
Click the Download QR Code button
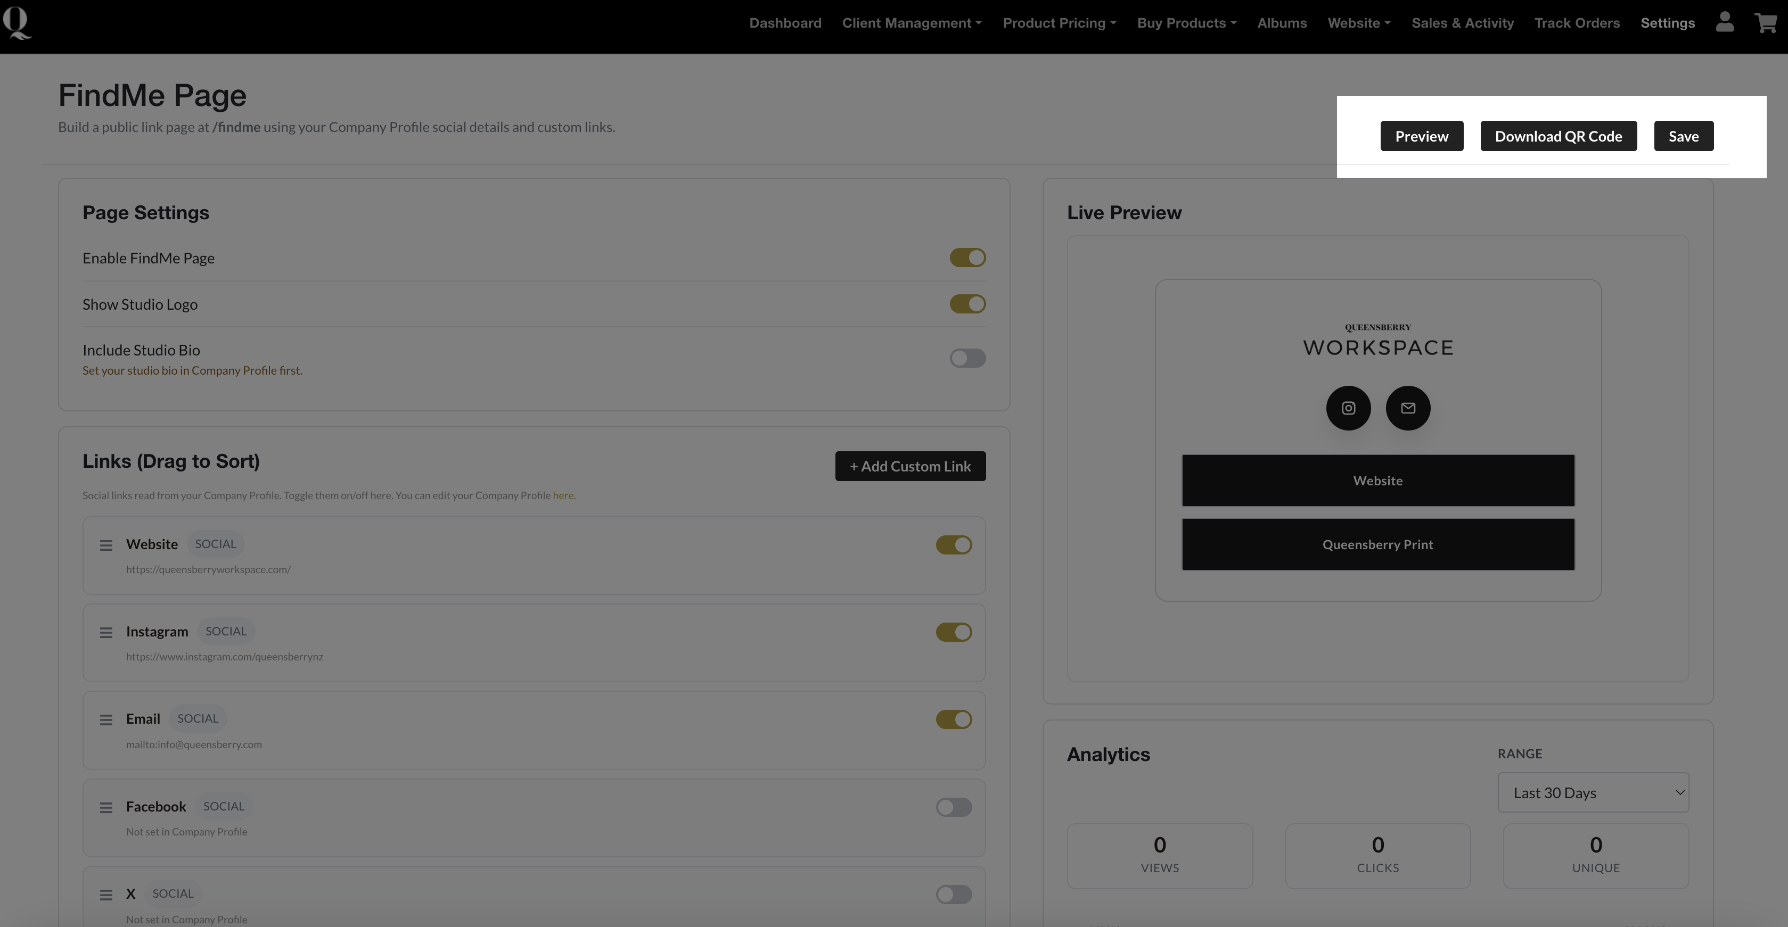click(1559, 136)
